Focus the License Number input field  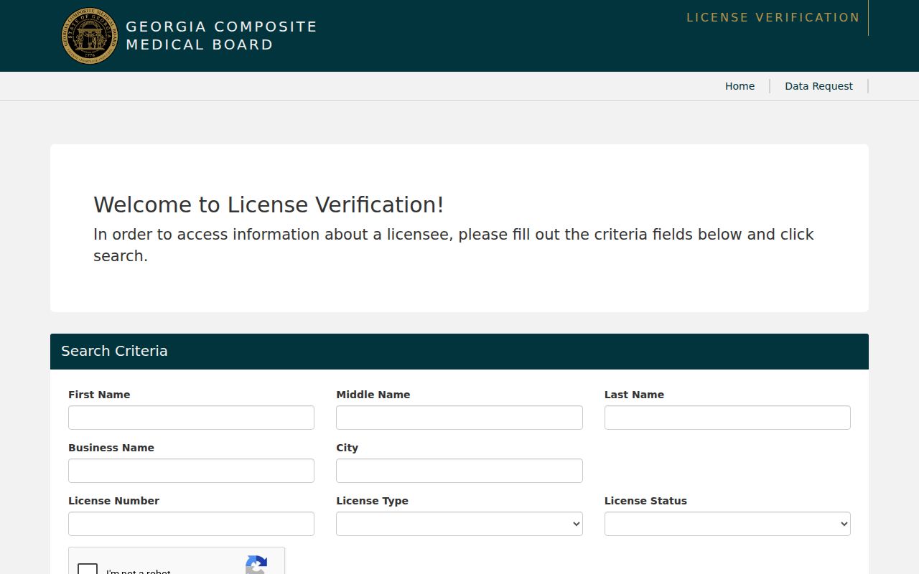[191, 524]
